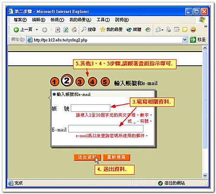Click step 1 circle
Image resolution: width=216 pixels, height=194 pixels.
pos(54,82)
